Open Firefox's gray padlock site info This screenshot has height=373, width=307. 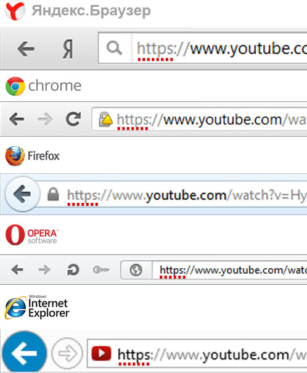click(53, 194)
